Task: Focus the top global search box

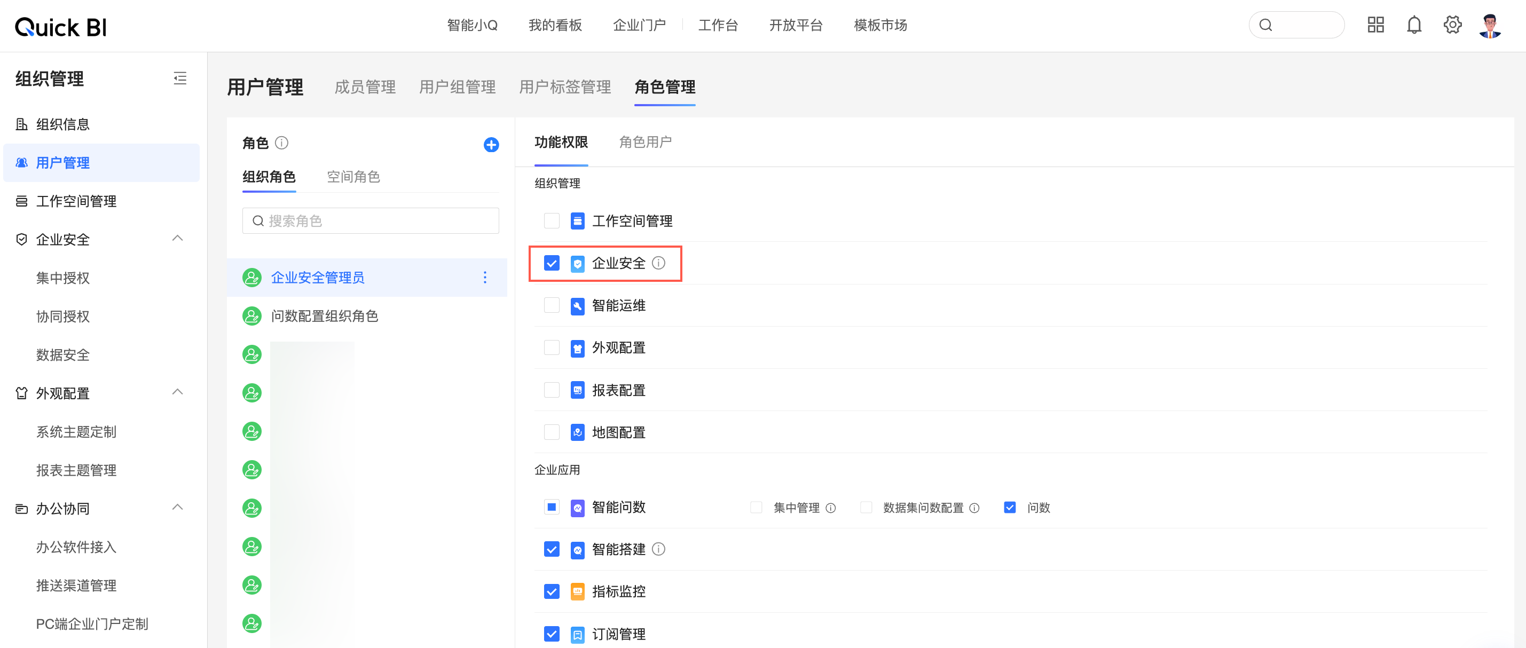Action: coord(1296,25)
